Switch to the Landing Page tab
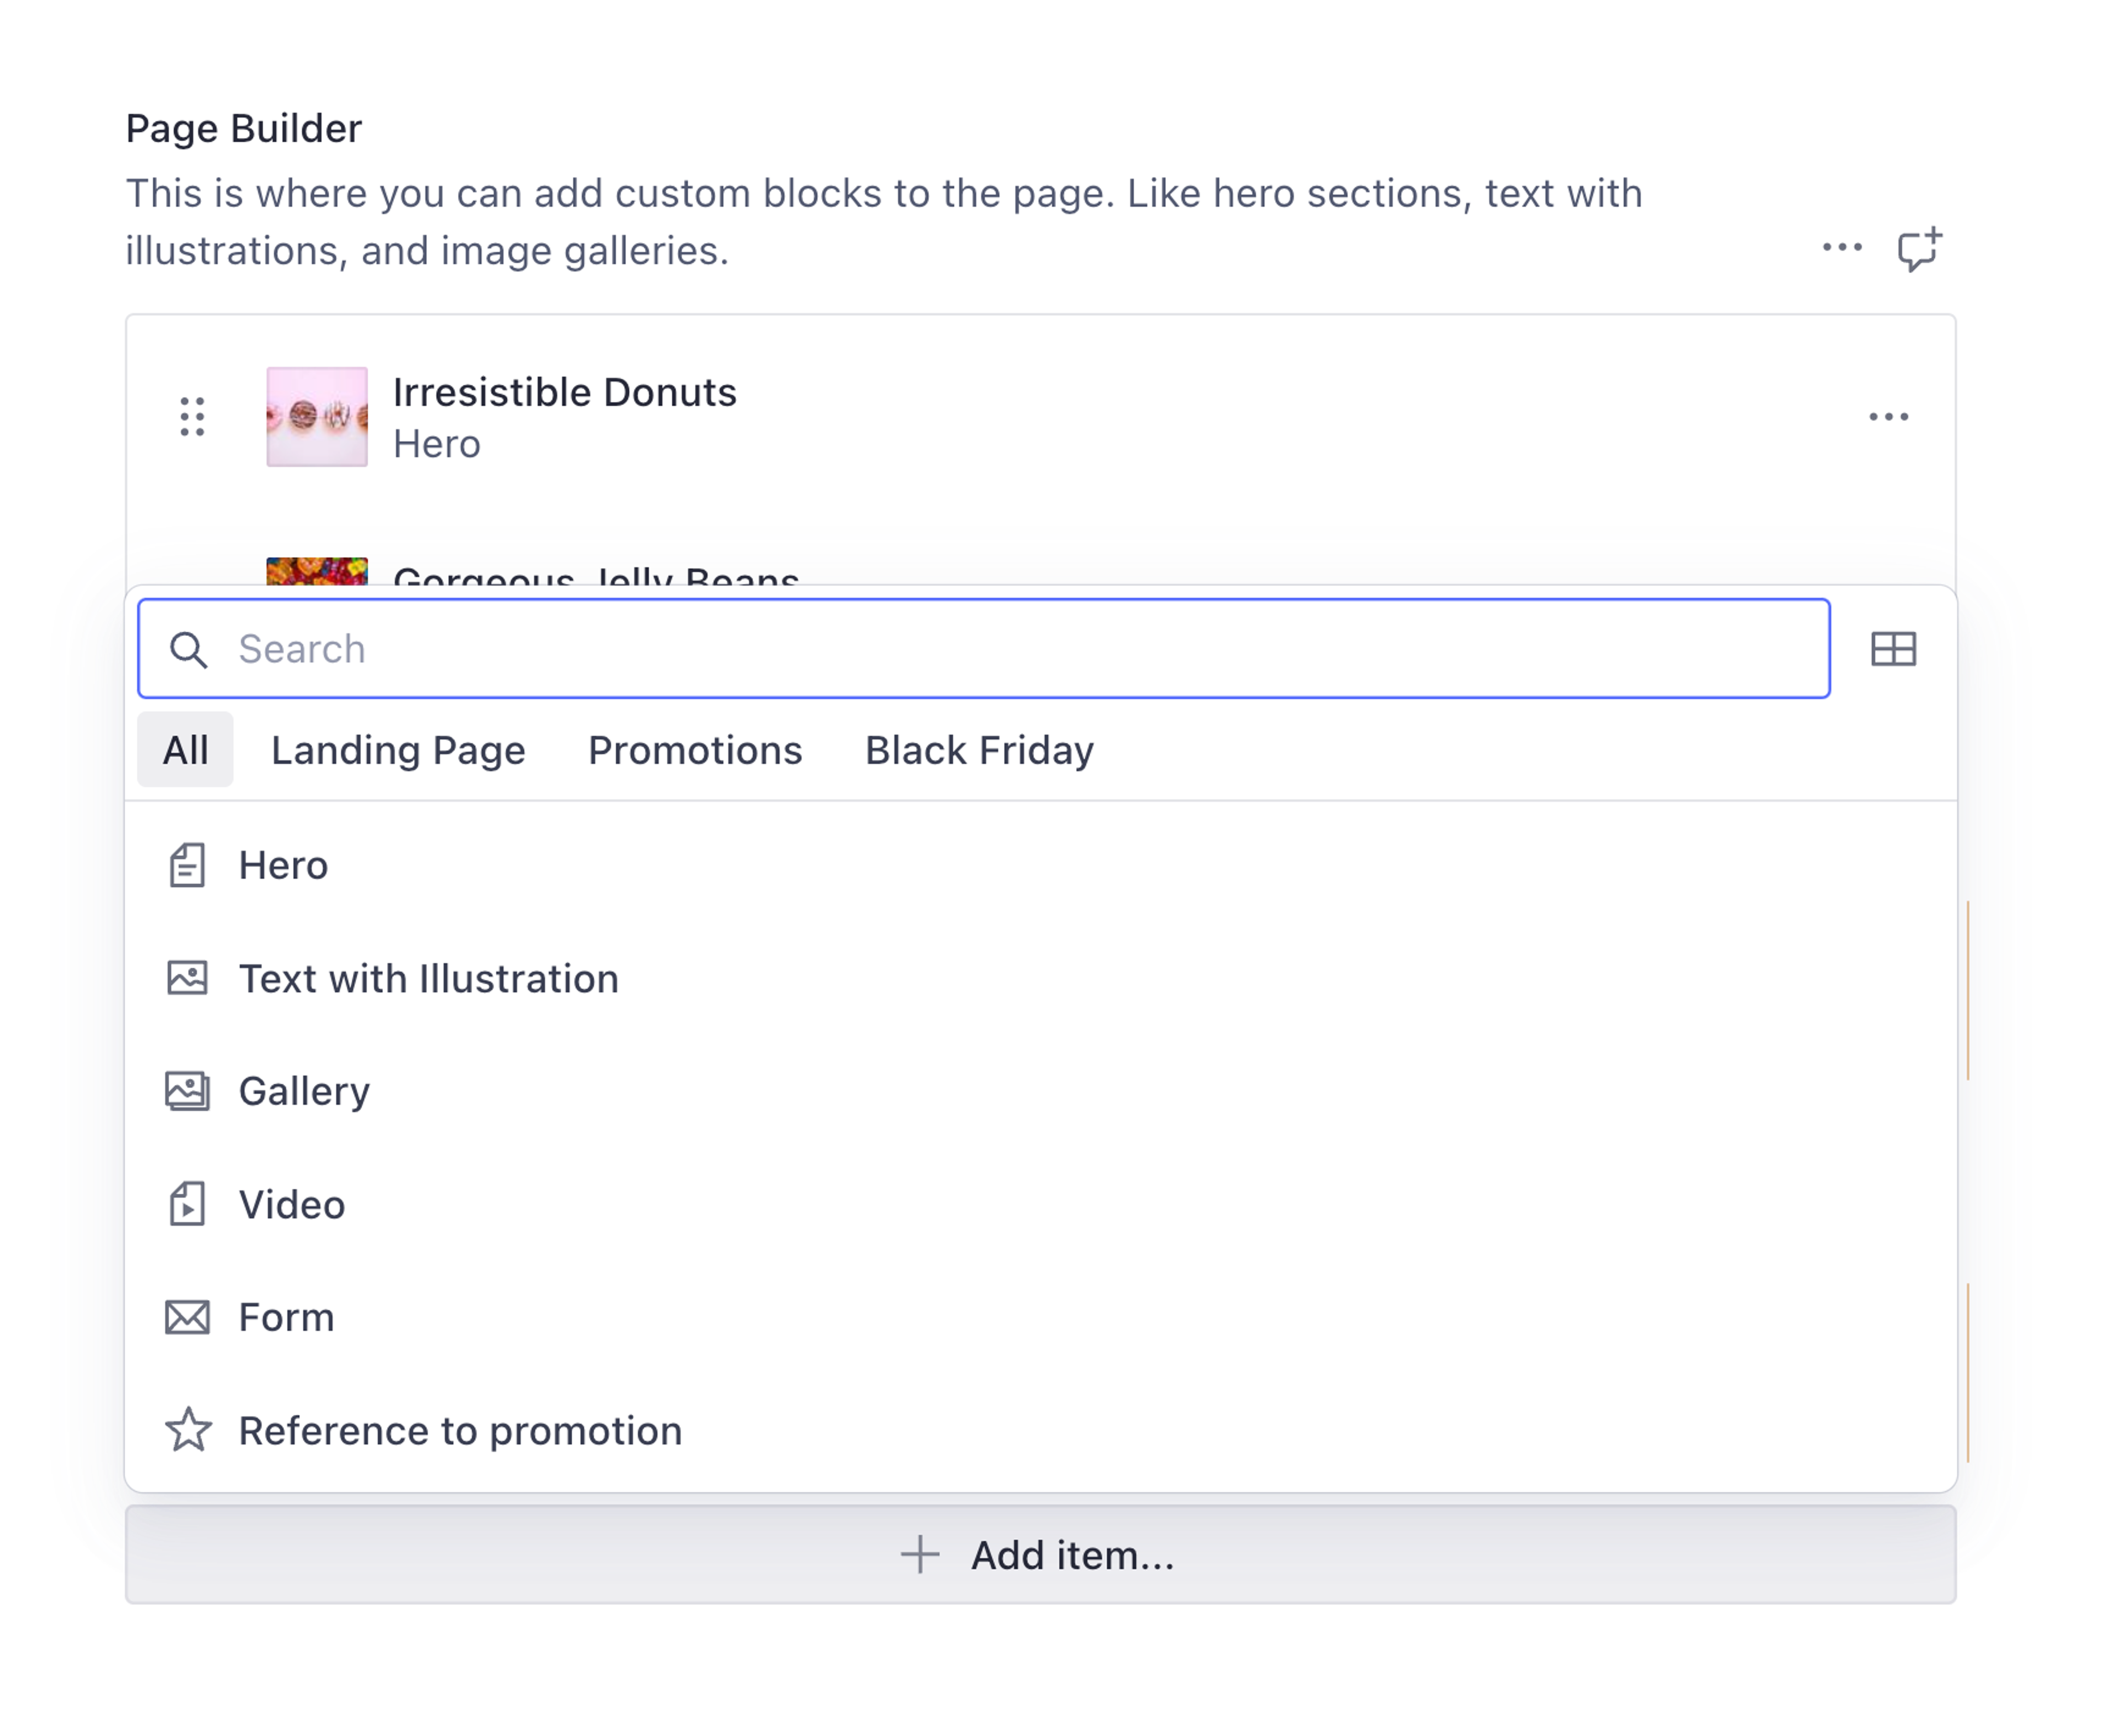The width and height of the screenshot is (2101, 1736). coord(398,750)
